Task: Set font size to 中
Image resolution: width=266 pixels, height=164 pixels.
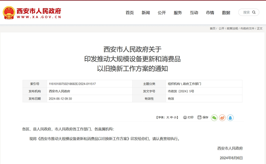Action: coord(171,117)
